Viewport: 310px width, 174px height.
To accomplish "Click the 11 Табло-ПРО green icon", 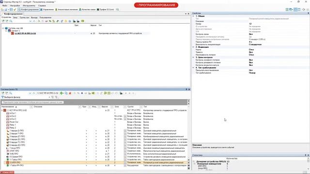I will pos(8,159).
